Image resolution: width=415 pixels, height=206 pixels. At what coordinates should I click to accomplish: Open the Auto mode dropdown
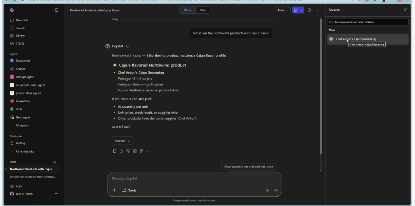[x=282, y=10]
